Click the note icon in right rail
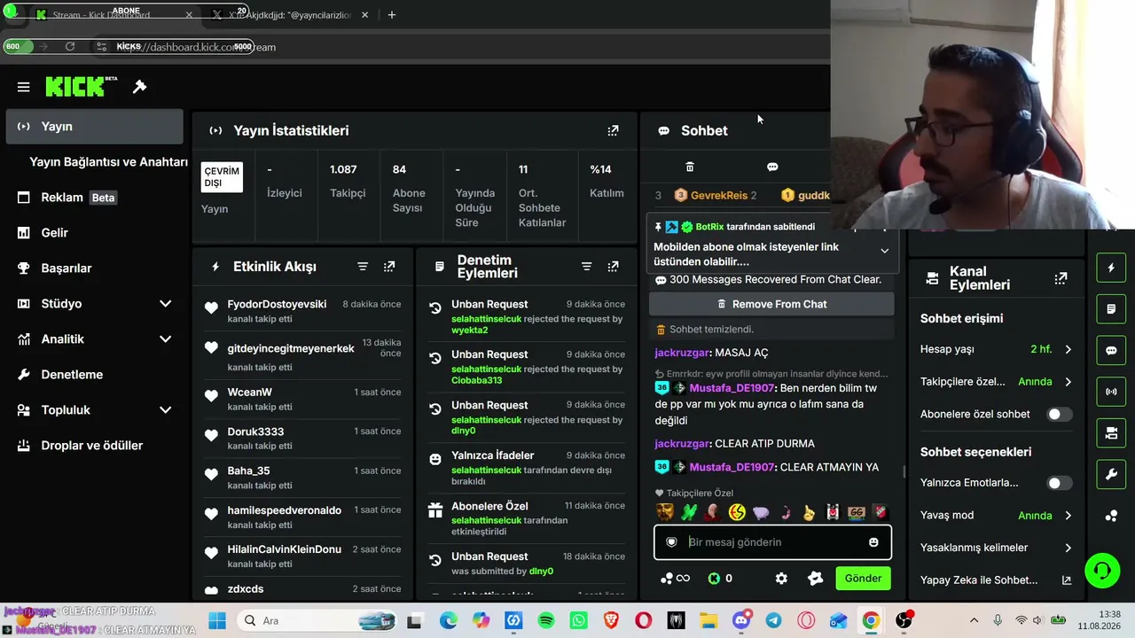This screenshot has height=638, width=1135. coord(1111,309)
